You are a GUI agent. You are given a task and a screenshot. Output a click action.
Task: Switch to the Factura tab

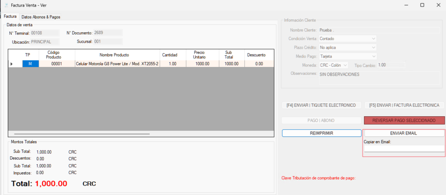click(10, 17)
